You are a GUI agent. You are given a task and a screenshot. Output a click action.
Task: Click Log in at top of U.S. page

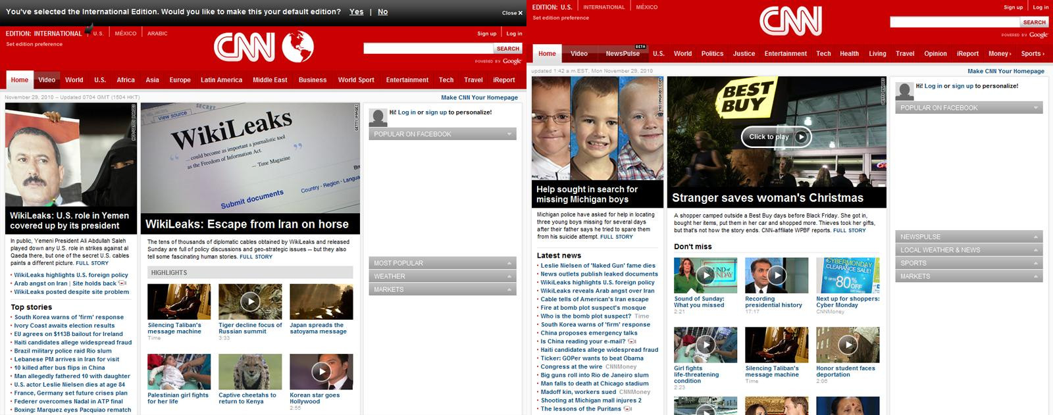tap(1040, 7)
